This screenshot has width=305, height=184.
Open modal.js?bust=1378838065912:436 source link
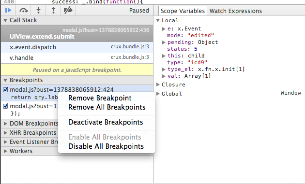tap(106, 30)
